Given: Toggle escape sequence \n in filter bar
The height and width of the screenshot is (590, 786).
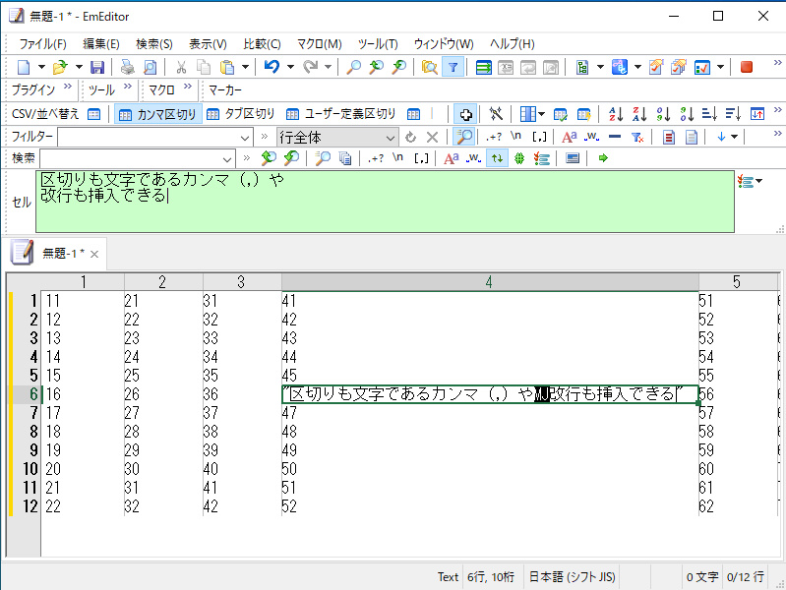Looking at the screenshot, I should (x=515, y=136).
